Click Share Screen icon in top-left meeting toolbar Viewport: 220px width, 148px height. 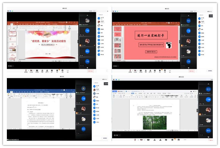click(37, 71)
